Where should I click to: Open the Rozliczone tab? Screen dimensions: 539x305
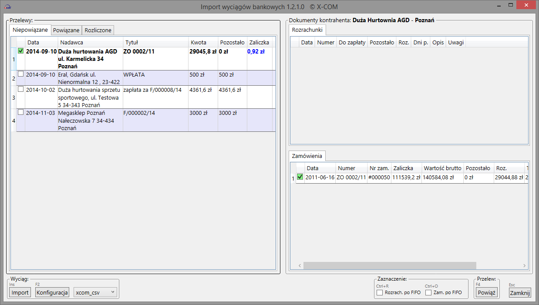click(98, 30)
